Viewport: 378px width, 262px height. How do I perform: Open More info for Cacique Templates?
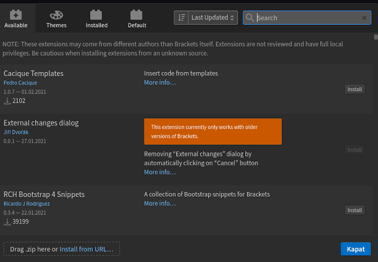pos(160,83)
